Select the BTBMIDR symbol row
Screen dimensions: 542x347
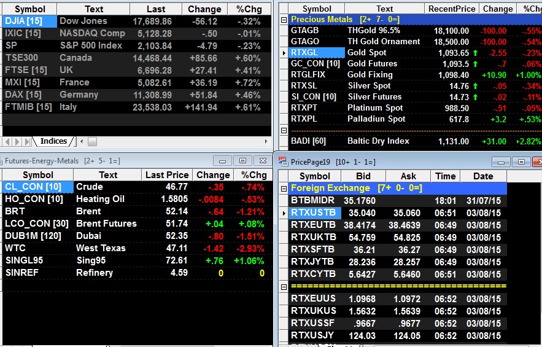coord(398,201)
